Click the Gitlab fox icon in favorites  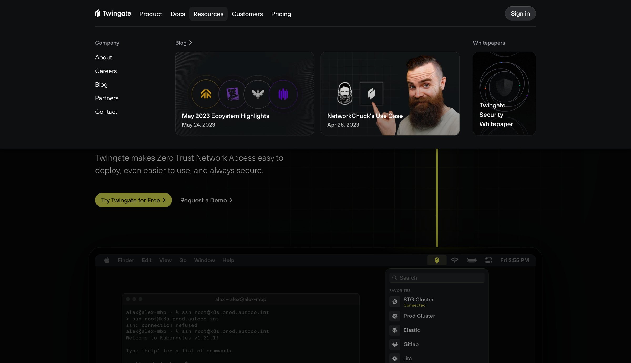395,344
